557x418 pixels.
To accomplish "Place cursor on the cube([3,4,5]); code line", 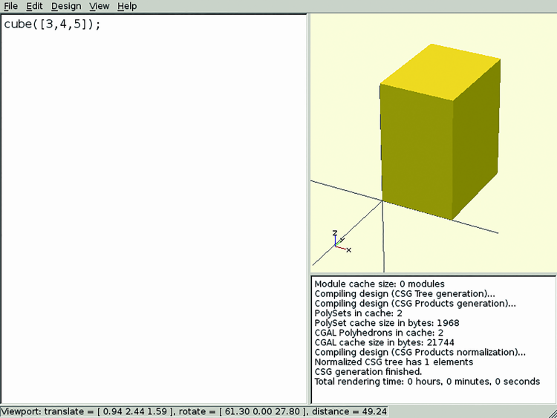I will pyautogui.click(x=52, y=24).
